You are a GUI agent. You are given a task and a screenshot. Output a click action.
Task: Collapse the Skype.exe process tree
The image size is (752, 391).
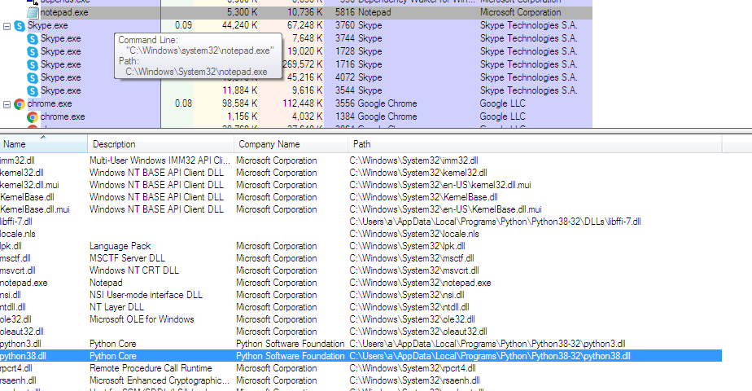coord(7,26)
